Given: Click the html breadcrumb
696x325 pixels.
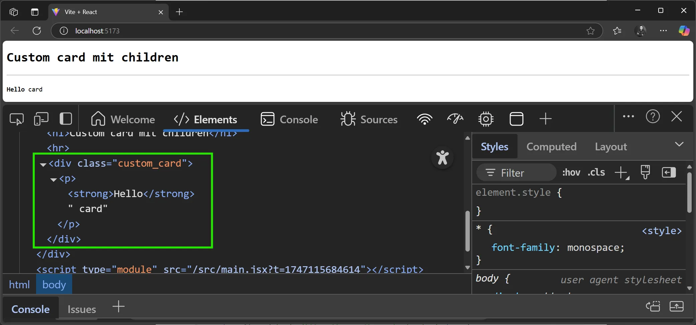Looking at the screenshot, I should tap(19, 285).
